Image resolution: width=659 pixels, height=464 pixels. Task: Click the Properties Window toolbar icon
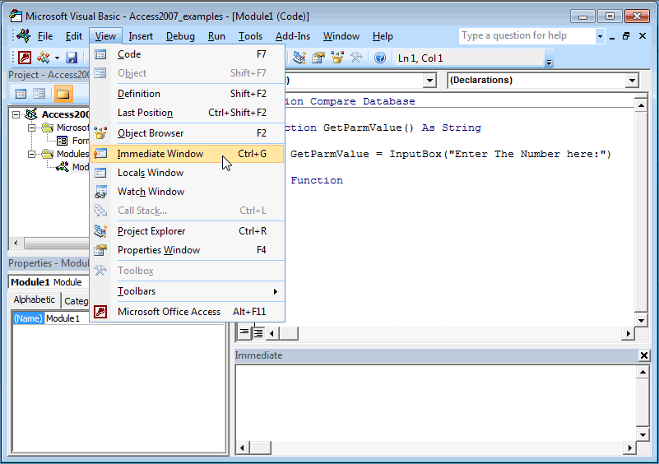(x=318, y=58)
